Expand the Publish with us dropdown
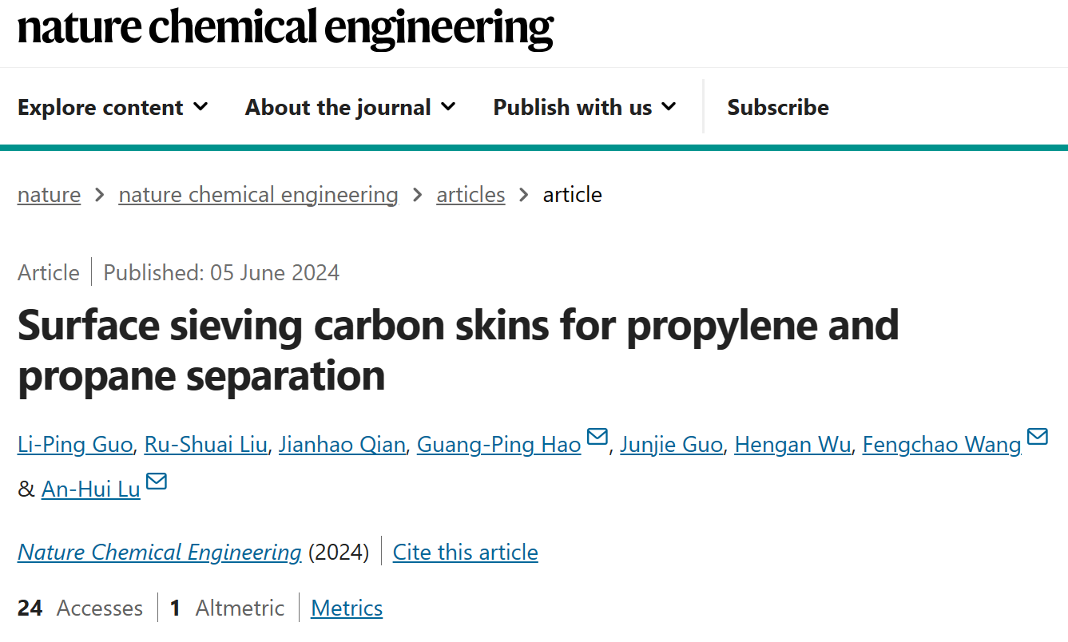Image resolution: width=1068 pixels, height=642 pixels. pyautogui.click(x=585, y=107)
